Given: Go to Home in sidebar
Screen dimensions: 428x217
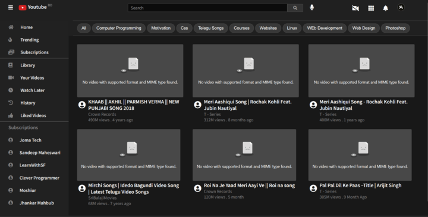Looking at the screenshot, I should pyautogui.click(x=27, y=27).
